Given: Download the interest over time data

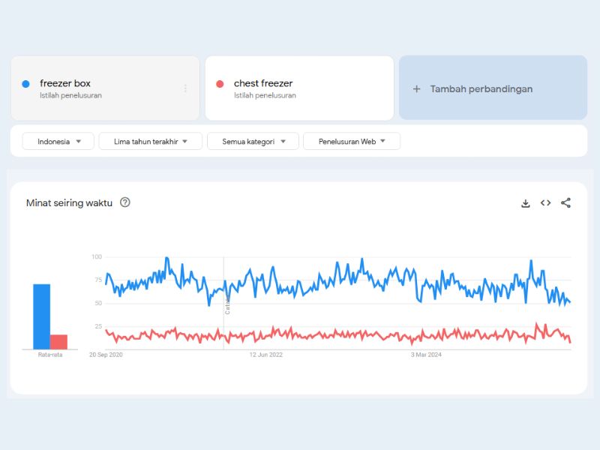Looking at the screenshot, I should click(526, 202).
